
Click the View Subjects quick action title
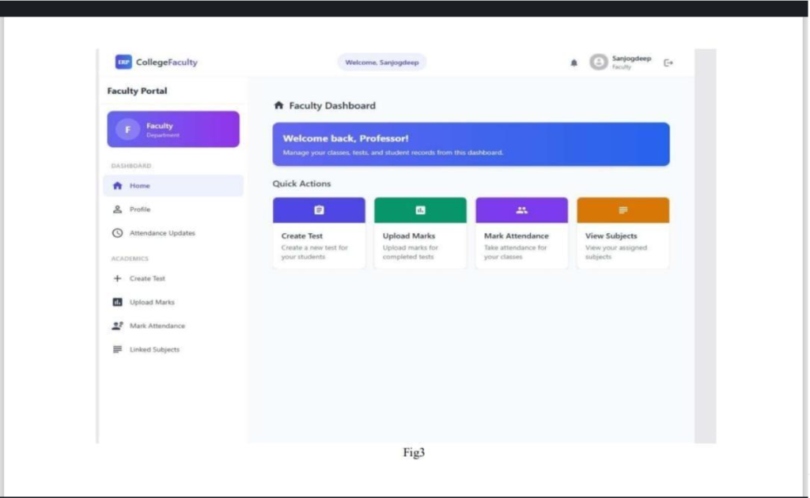pos(611,236)
